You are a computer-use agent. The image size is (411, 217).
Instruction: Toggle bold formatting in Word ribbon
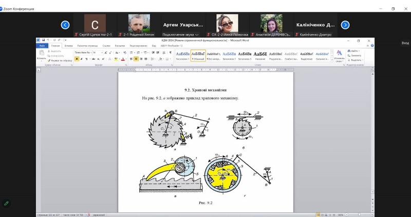tap(77, 59)
